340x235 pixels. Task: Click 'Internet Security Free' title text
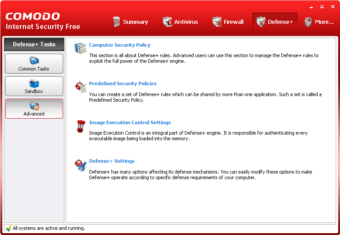pos(43,26)
